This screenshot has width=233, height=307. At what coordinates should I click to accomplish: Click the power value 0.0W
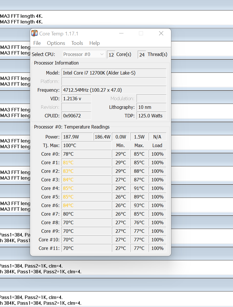[121, 137]
